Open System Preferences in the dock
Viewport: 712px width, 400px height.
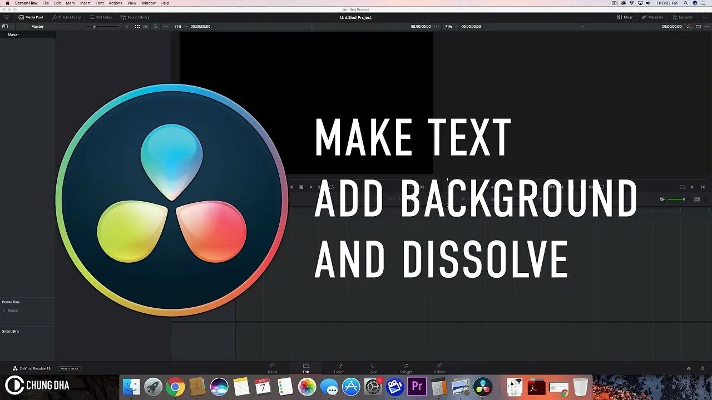click(373, 386)
